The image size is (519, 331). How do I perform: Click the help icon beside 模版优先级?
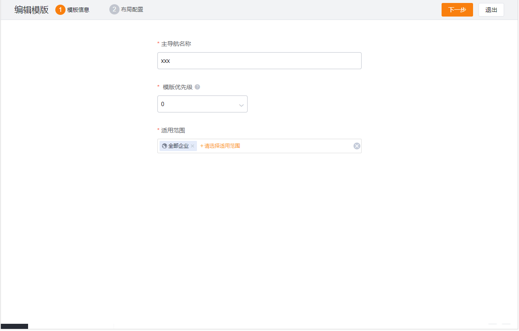pyautogui.click(x=197, y=87)
